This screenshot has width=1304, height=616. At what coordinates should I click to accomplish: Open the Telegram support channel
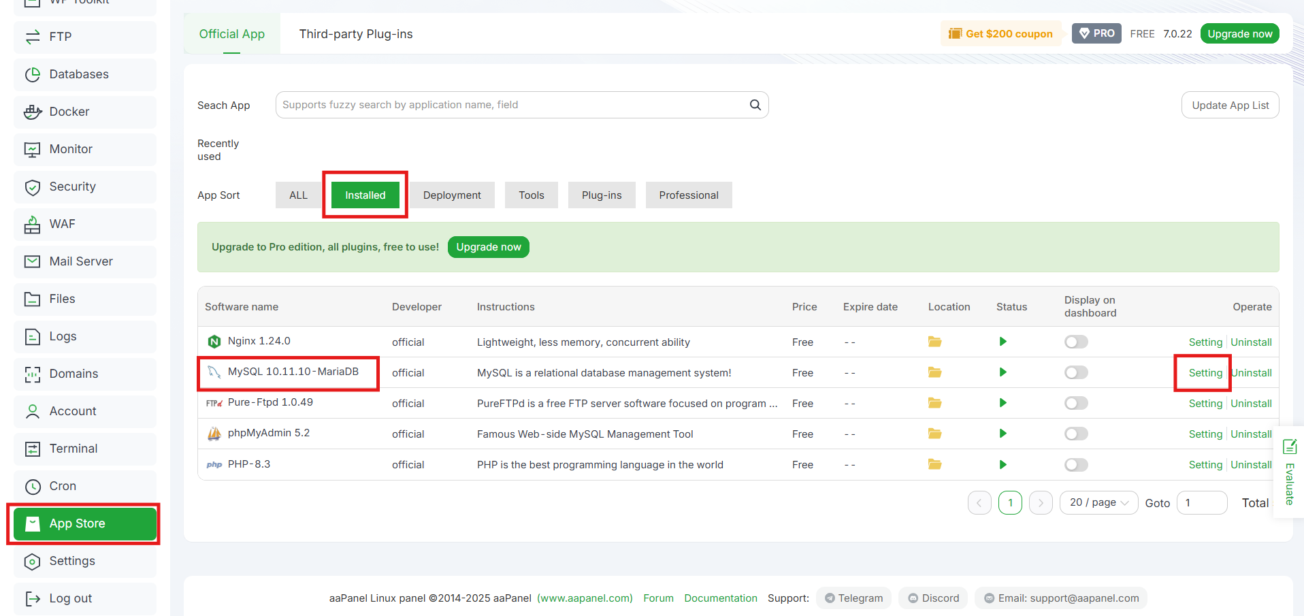coord(853,598)
